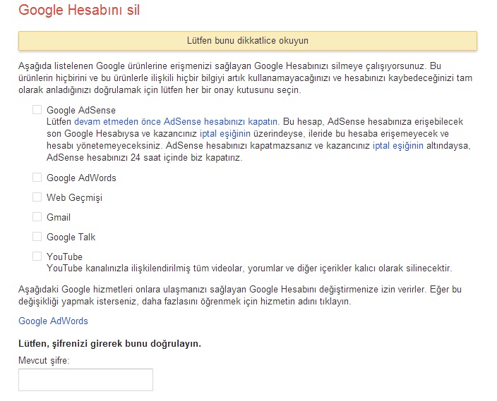Open the 'iptal eşiğinin' link before 'üzerindeyse'

tap(225, 134)
